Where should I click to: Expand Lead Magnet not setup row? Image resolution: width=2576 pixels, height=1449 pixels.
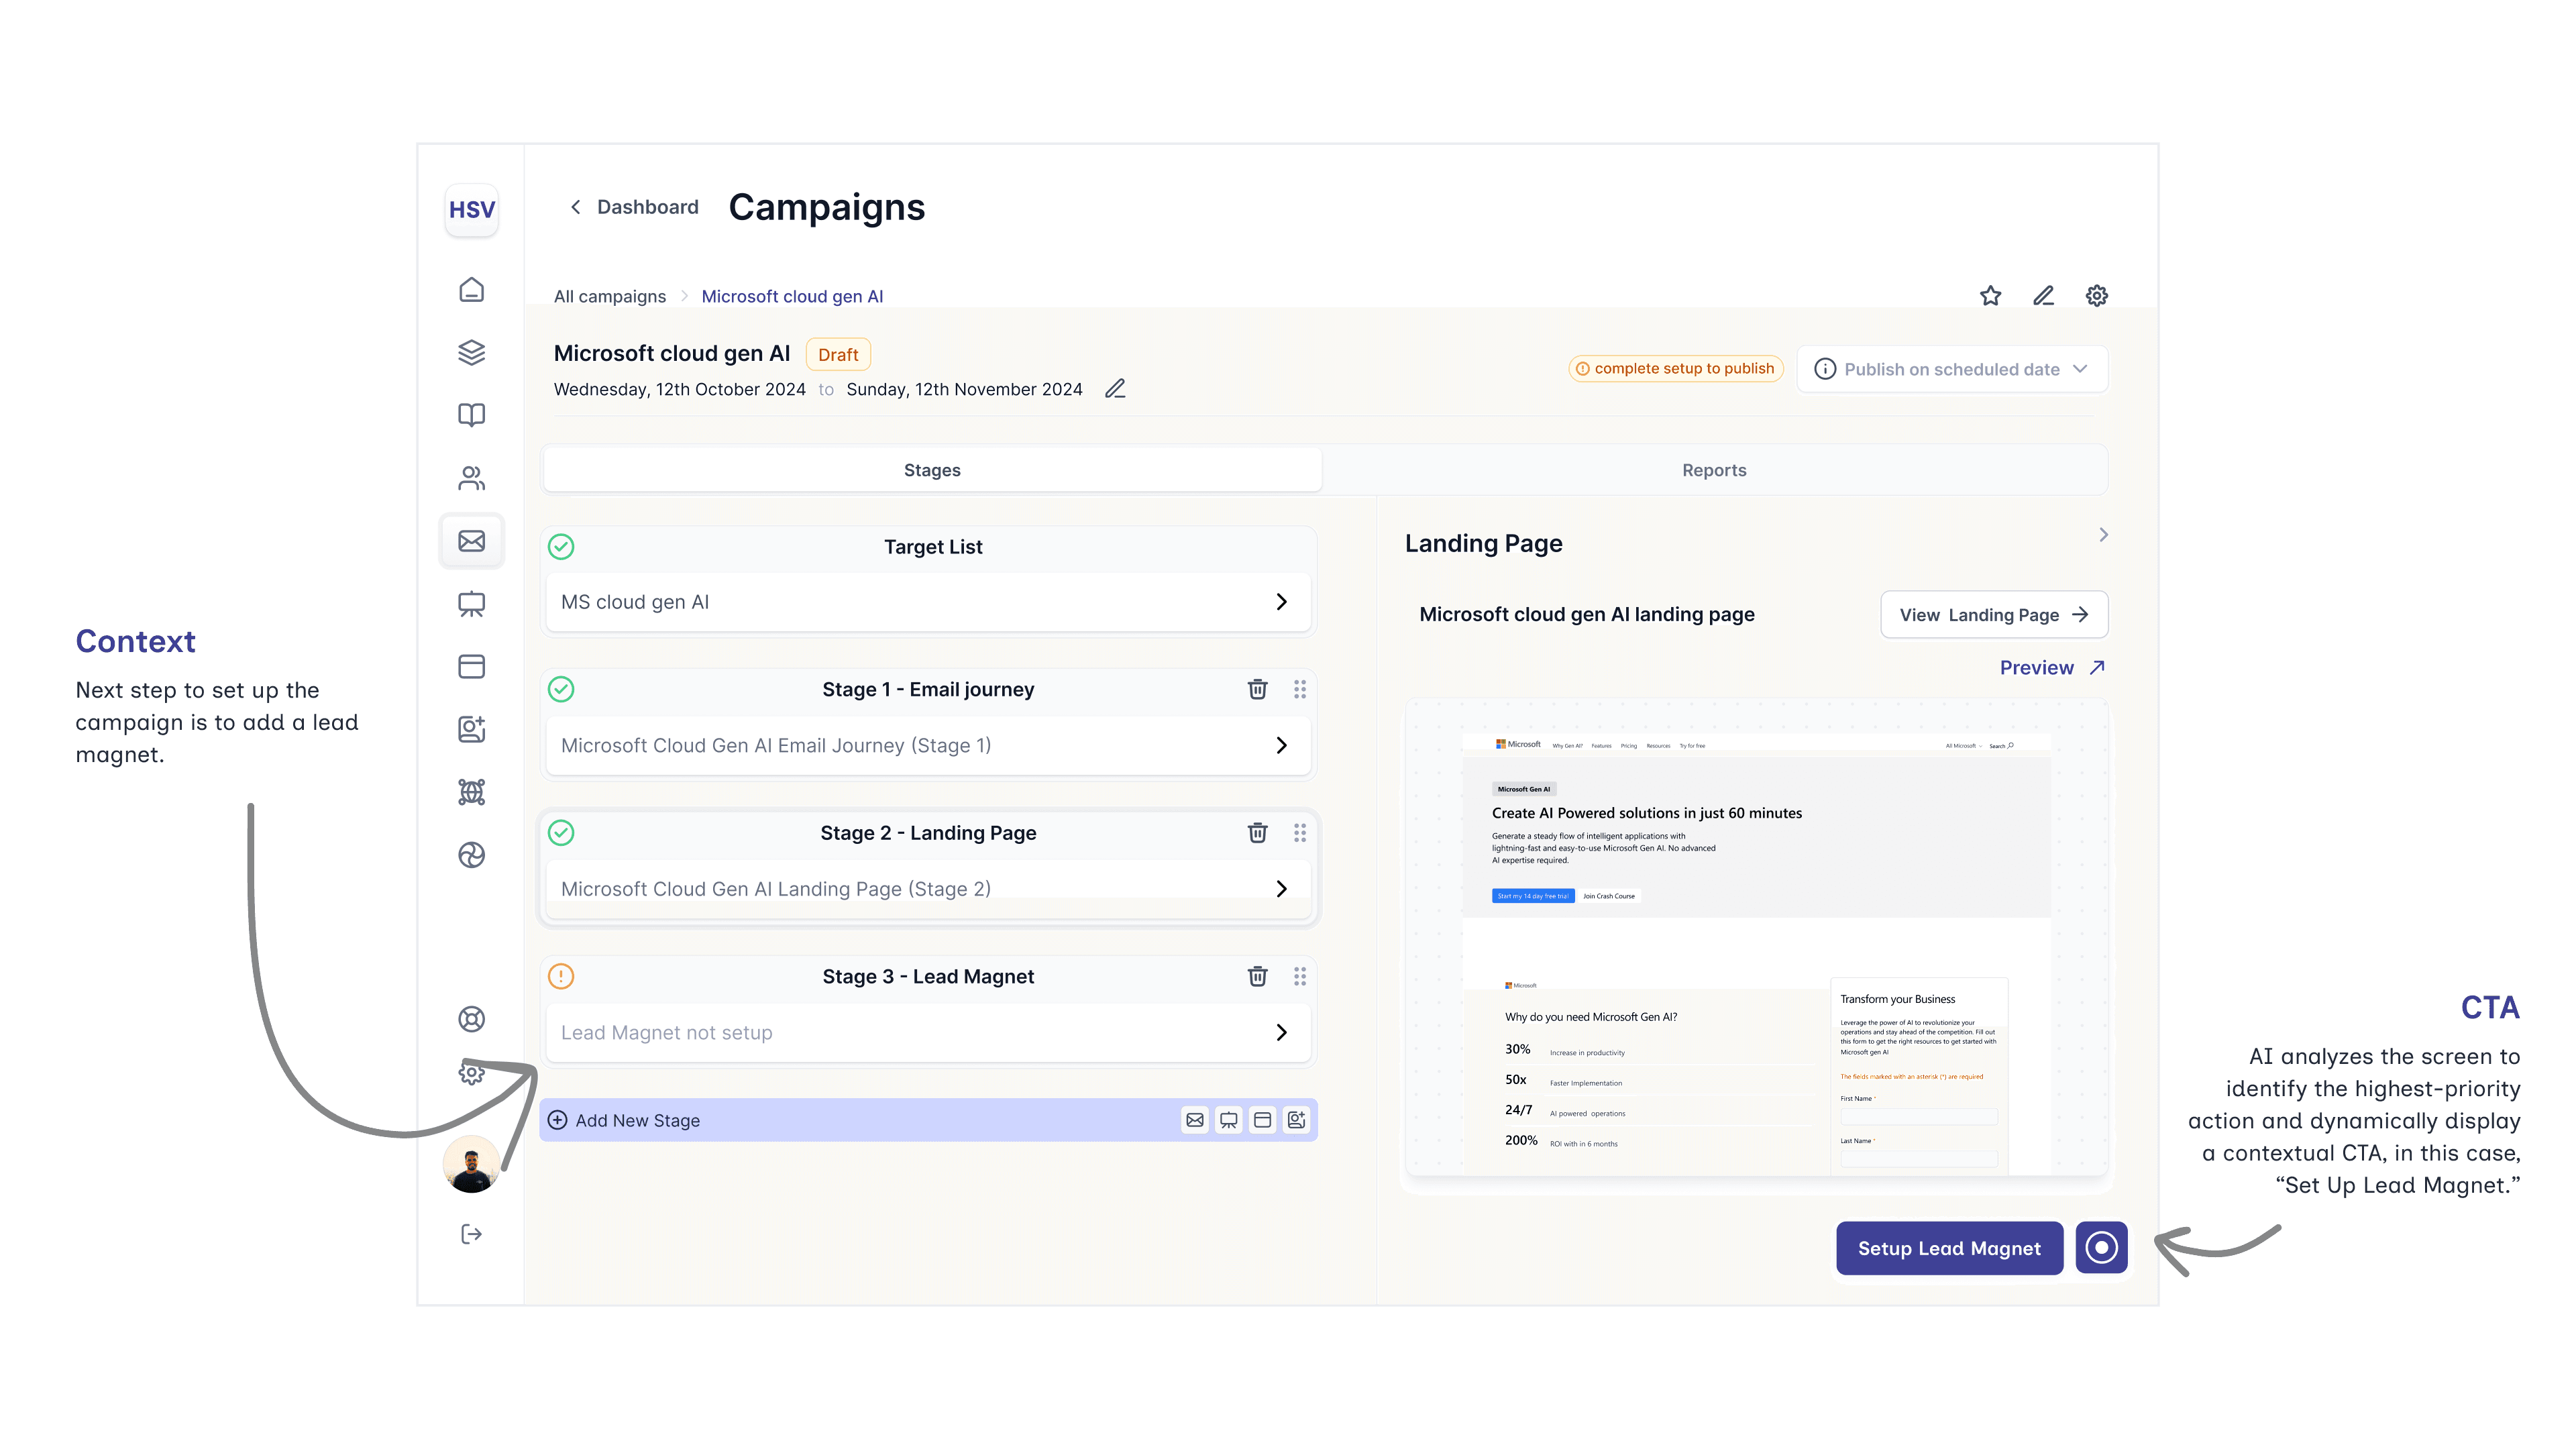pos(928,1032)
